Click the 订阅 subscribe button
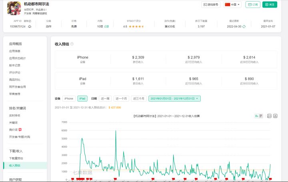This screenshot has width=288, height=182. (x=253, y=4)
